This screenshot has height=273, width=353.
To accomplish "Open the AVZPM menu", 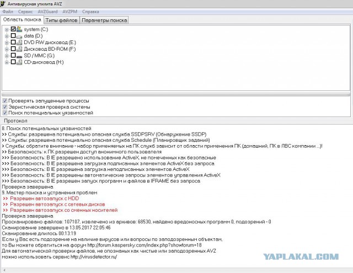I will click(x=70, y=12).
